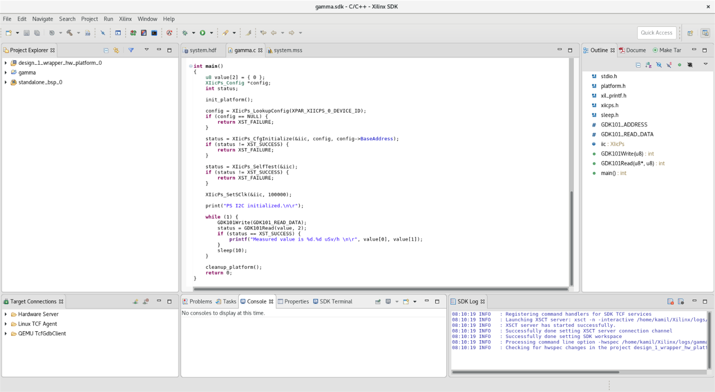Select main() in the Outline list
Screen dimensions: 715x392
click(608, 173)
